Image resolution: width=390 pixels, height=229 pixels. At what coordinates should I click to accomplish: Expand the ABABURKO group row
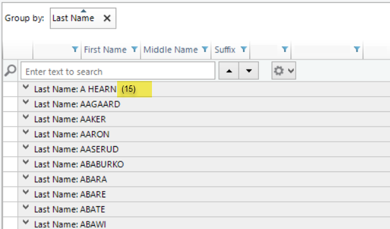pos(25,163)
